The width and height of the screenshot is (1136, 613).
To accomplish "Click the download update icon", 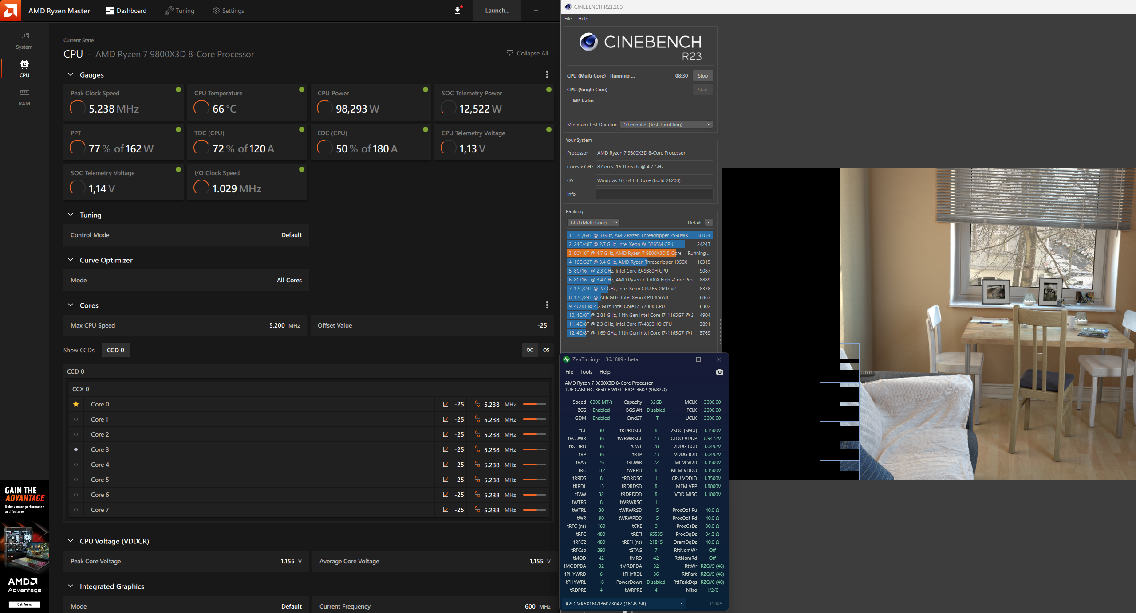I will tap(458, 10).
